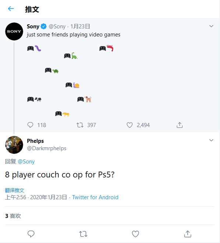Open the Twitter for Android source link
Viewport: 220px width, 243px height.
[95, 197]
